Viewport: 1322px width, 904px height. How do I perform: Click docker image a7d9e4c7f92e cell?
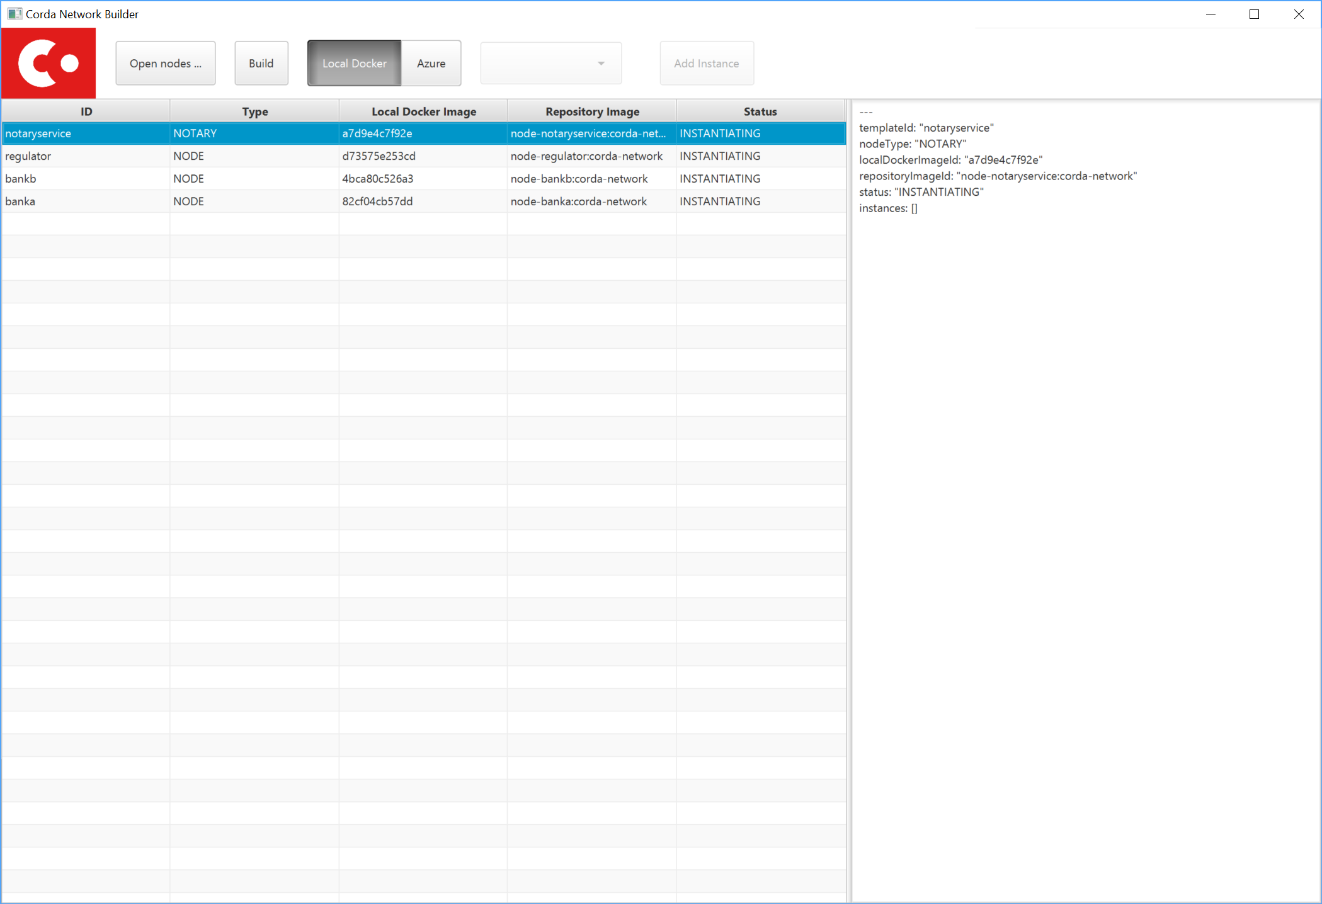click(423, 133)
